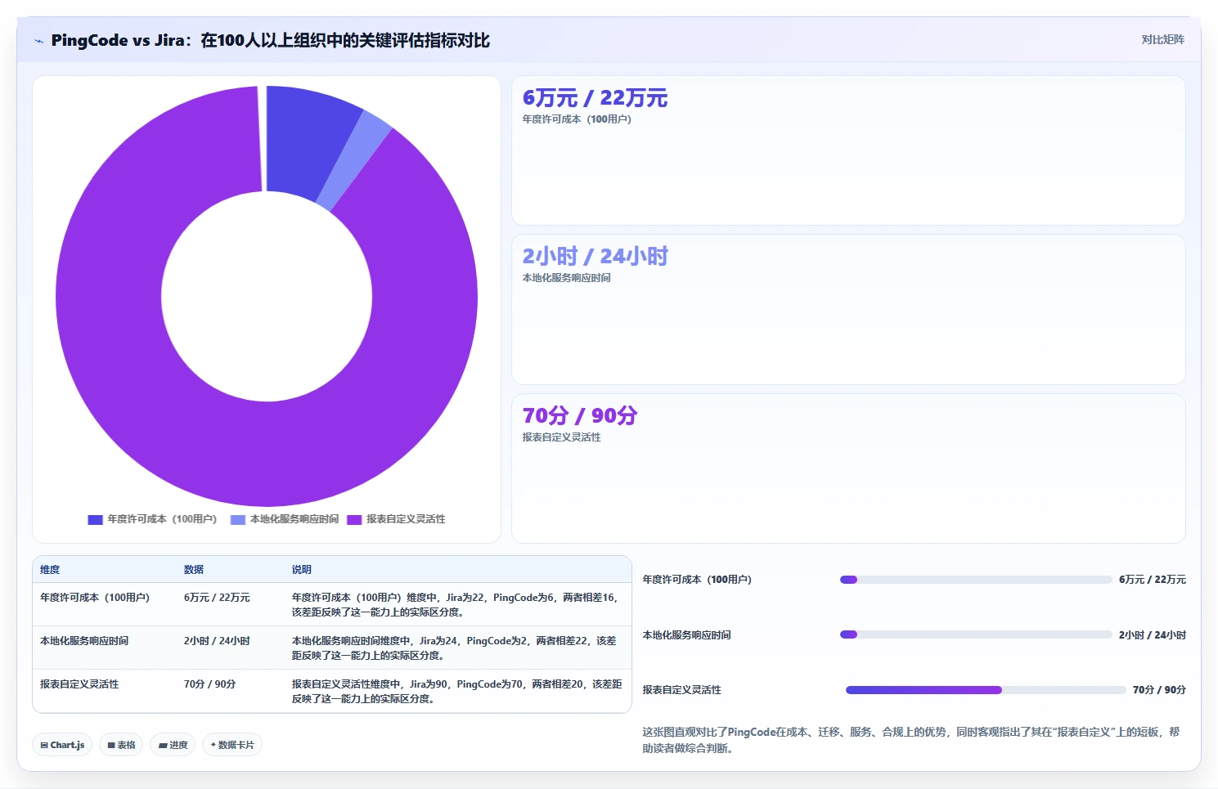1218x789 pixels.
Task: Toggle the 本地化服务响应时间 legend color box
Action: pos(238,519)
